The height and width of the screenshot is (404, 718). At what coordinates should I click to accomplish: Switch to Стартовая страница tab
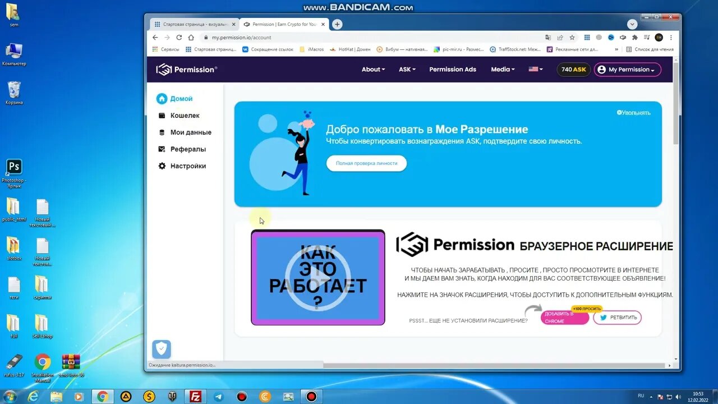pyautogui.click(x=194, y=24)
